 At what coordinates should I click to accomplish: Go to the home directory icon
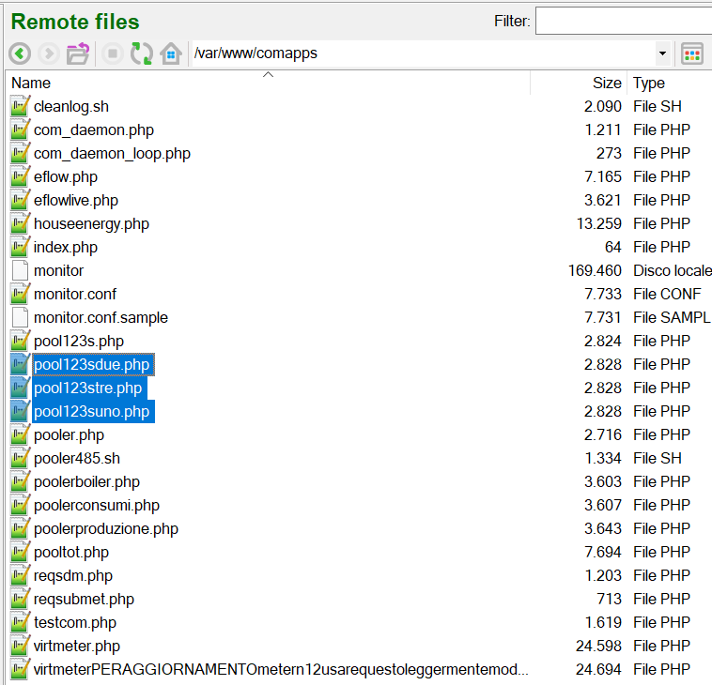pos(171,53)
